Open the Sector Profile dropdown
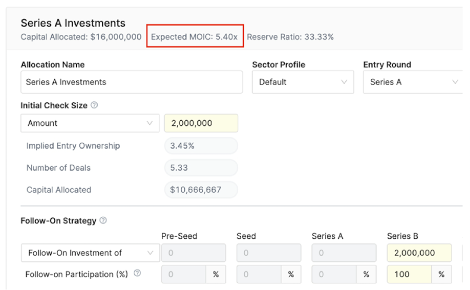Viewport: 470px width, 290px height. (303, 82)
